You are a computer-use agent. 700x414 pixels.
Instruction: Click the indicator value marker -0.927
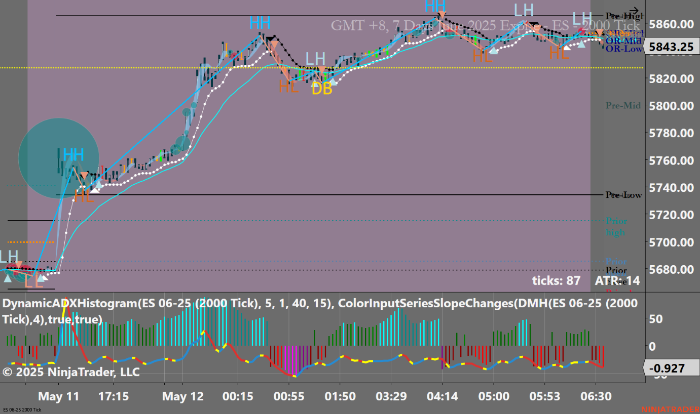coord(671,368)
